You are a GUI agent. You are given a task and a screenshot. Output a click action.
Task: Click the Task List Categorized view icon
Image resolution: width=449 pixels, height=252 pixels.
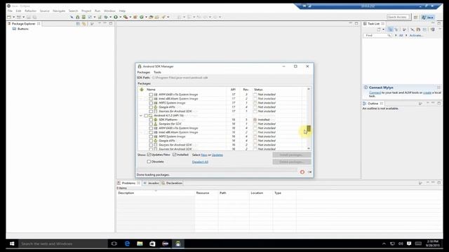click(390, 29)
